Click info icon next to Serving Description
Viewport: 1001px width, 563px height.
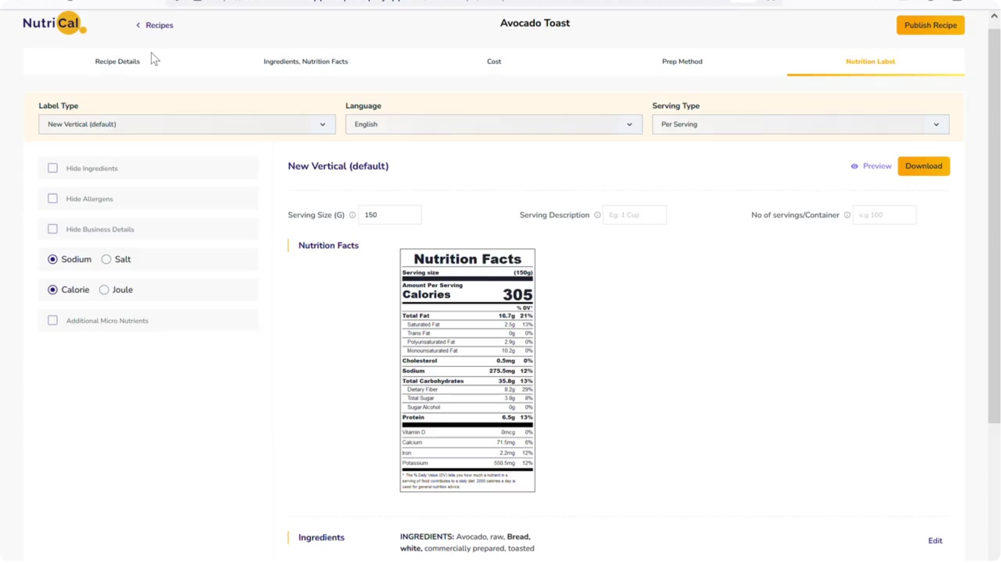(597, 215)
